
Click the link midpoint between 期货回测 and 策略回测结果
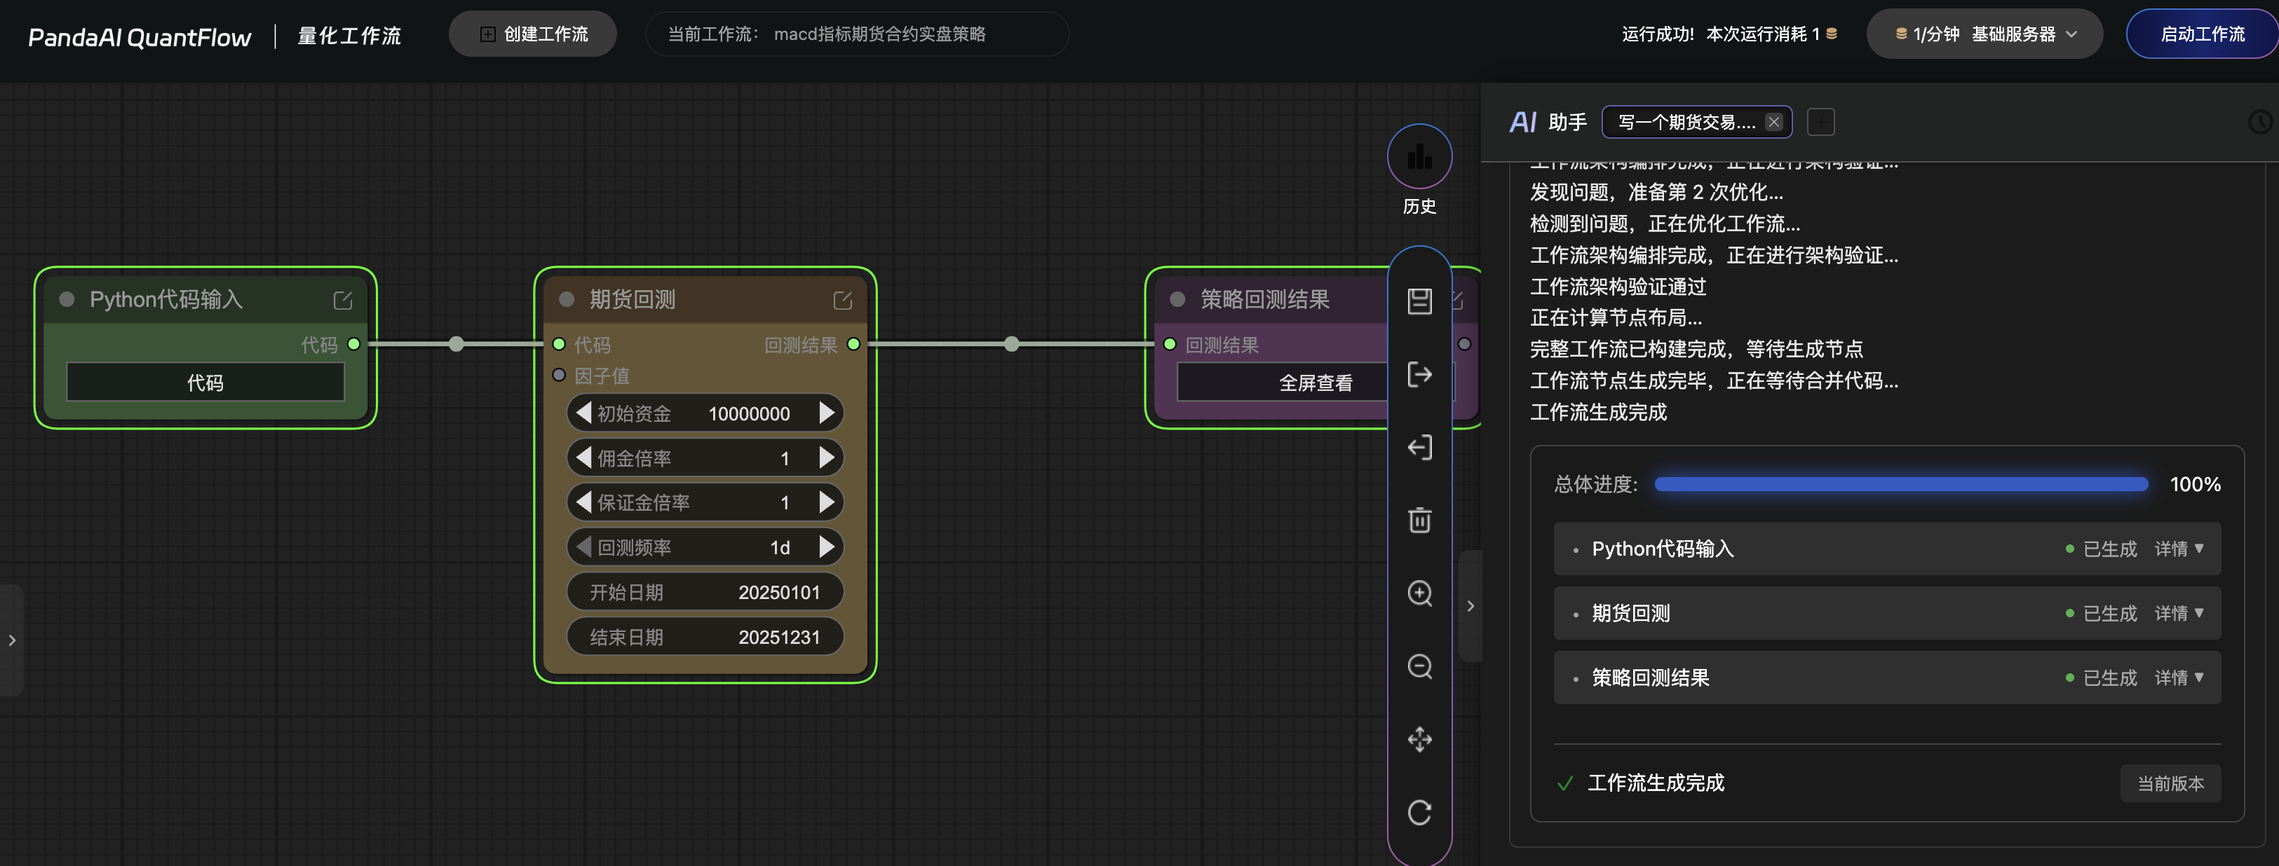pos(1011,344)
